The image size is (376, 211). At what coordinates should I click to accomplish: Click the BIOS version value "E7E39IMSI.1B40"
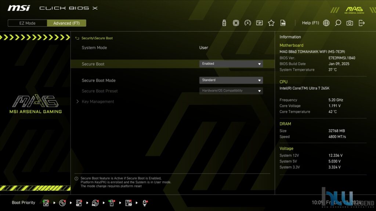(342, 58)
